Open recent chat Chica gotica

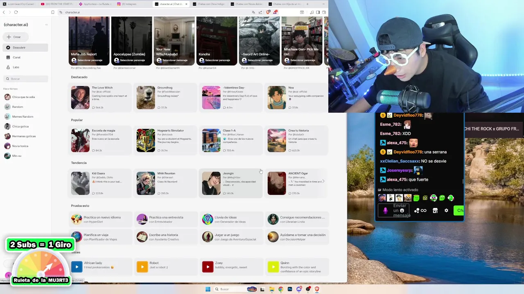tap(25, 126)
